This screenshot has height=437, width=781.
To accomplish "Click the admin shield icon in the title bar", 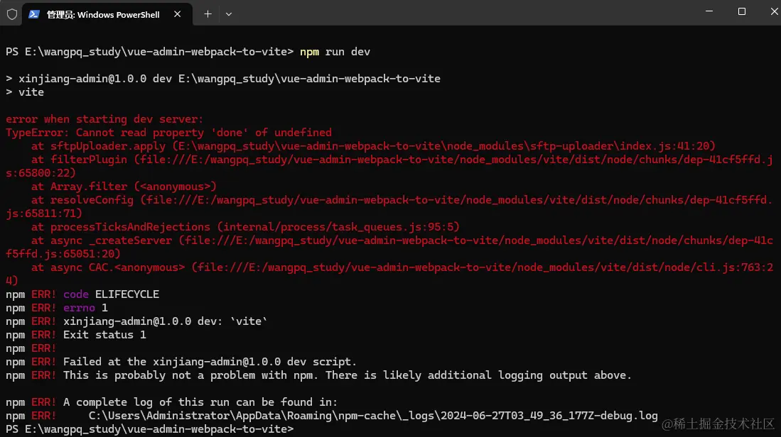I will pos(12,14).
